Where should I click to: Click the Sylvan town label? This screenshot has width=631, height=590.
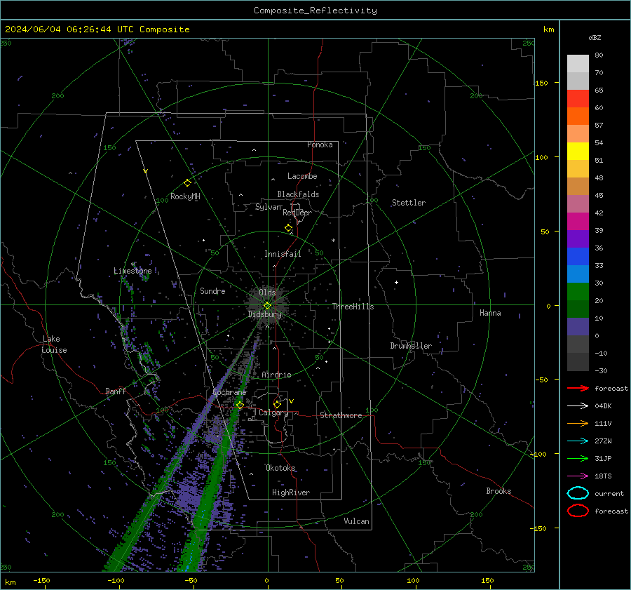[268, 207]
